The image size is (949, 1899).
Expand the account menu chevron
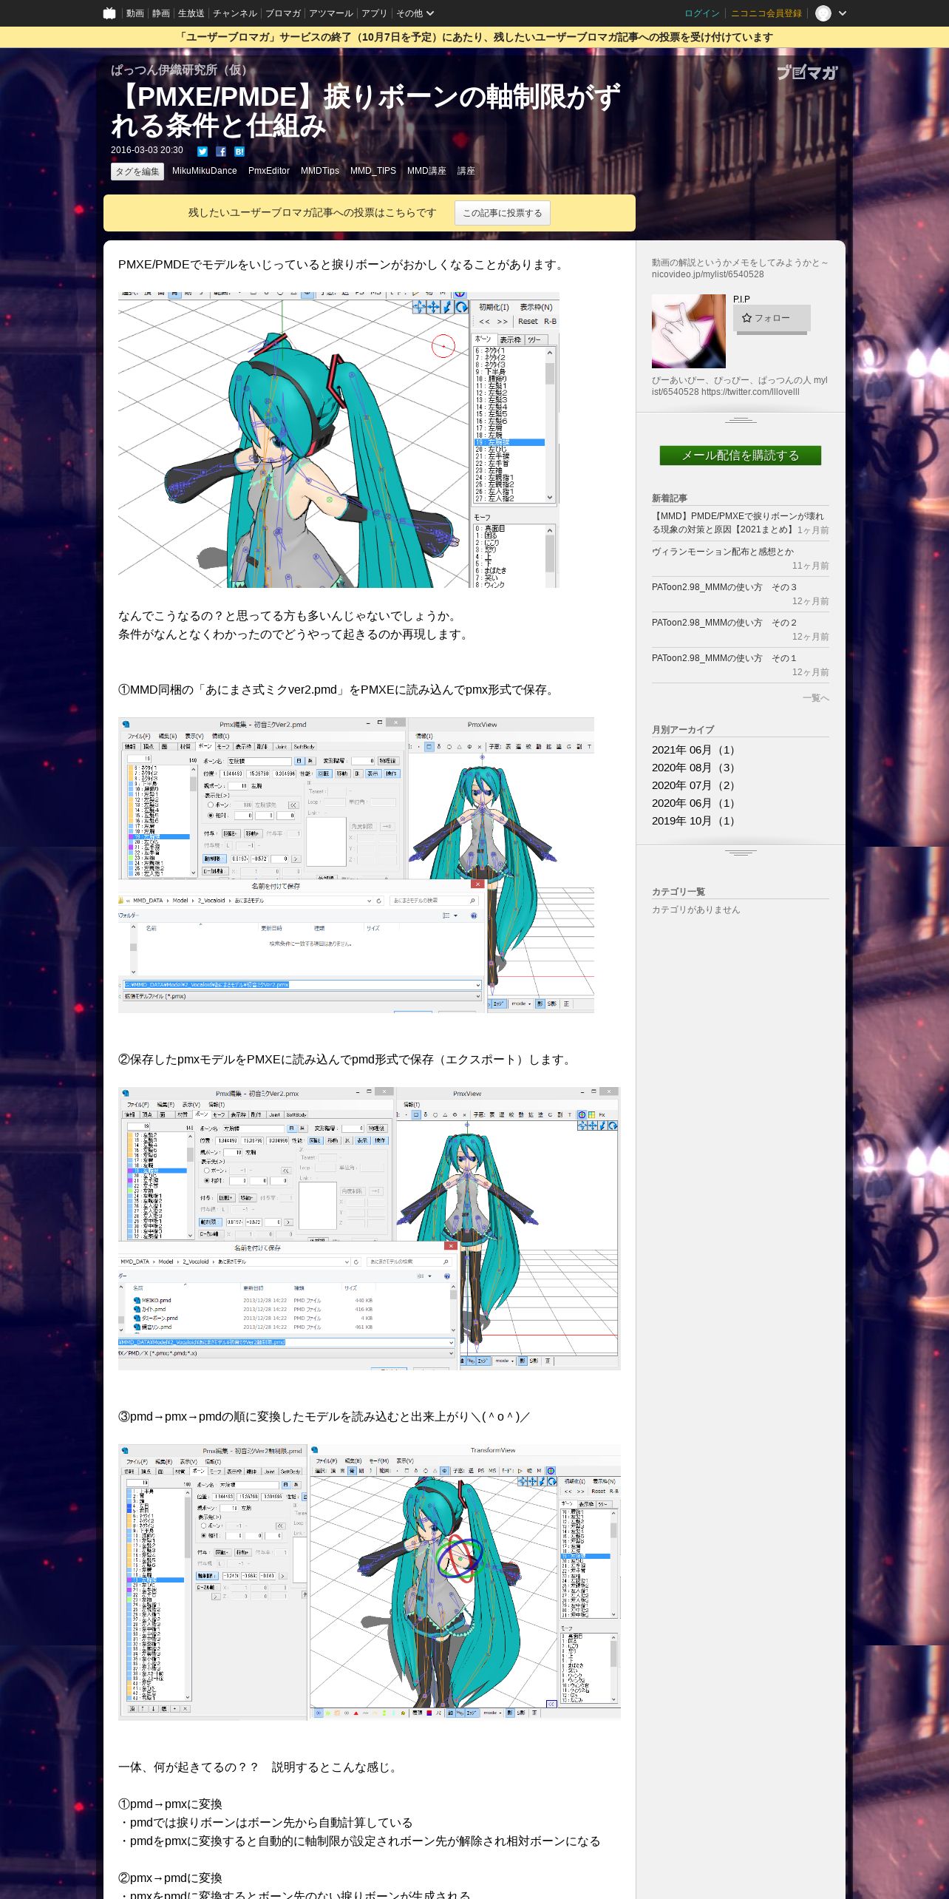[x=843, y=13]
